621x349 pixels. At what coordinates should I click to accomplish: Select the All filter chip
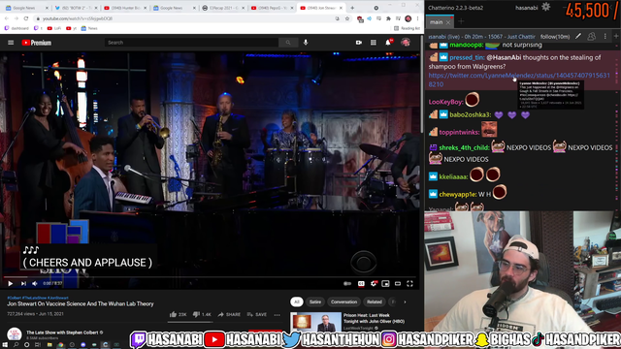tap(297, 301)
